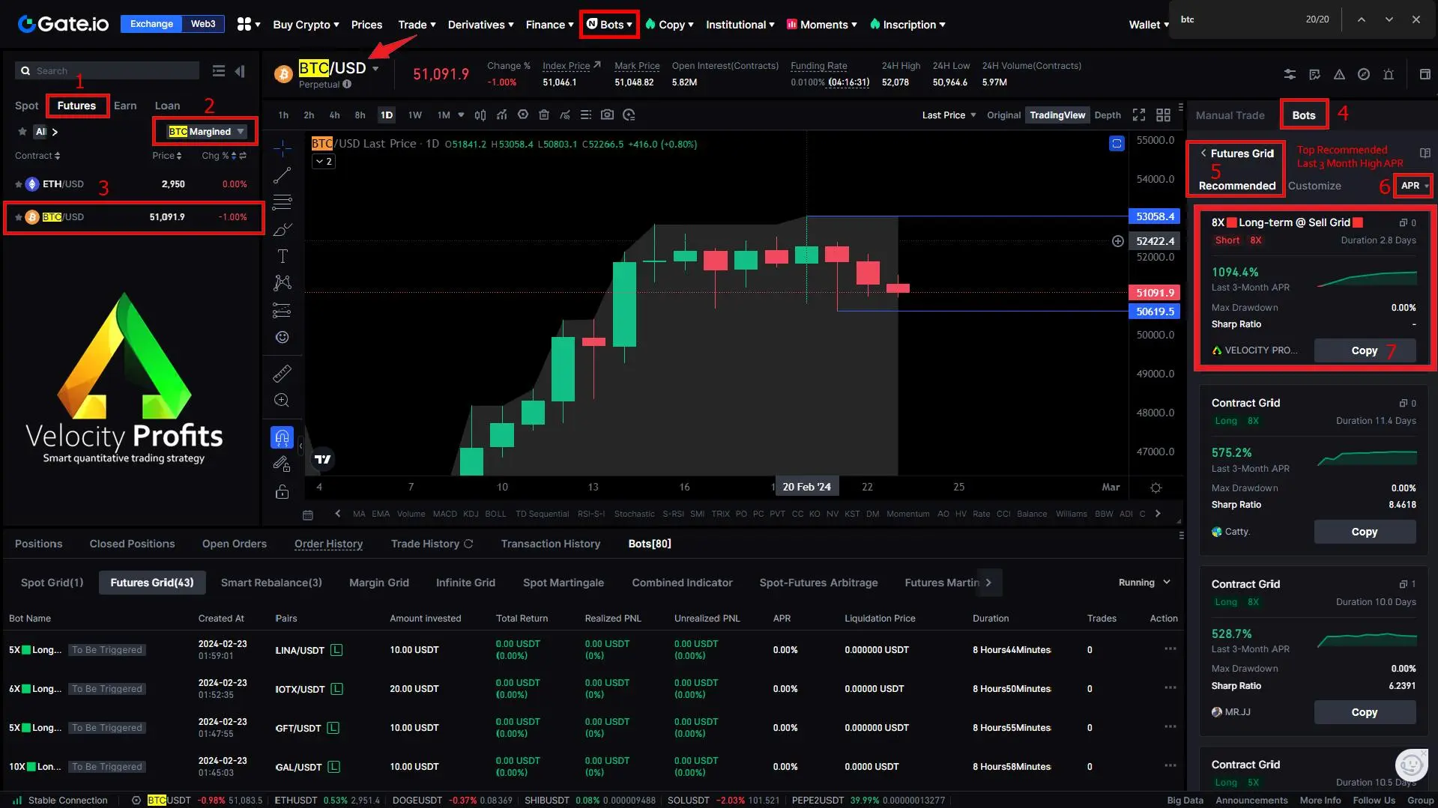
Task: Favorite the BTC/USD contract star
Action: pos(19,217)
